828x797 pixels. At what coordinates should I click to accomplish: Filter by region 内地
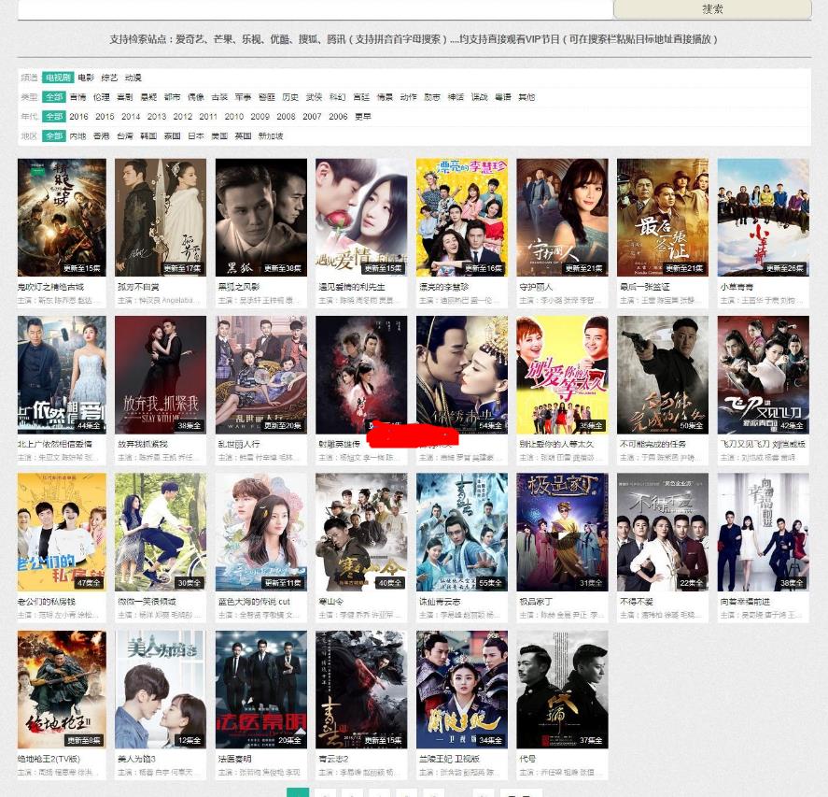click(77, 135)
